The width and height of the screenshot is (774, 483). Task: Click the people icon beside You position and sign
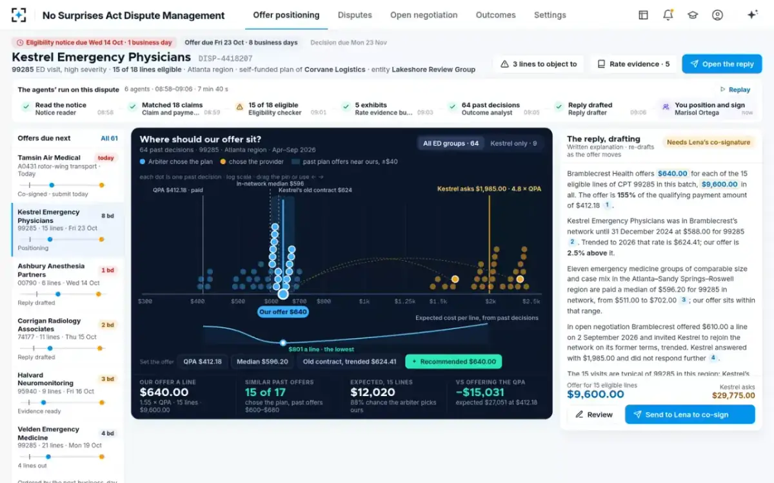pos(666,108)
